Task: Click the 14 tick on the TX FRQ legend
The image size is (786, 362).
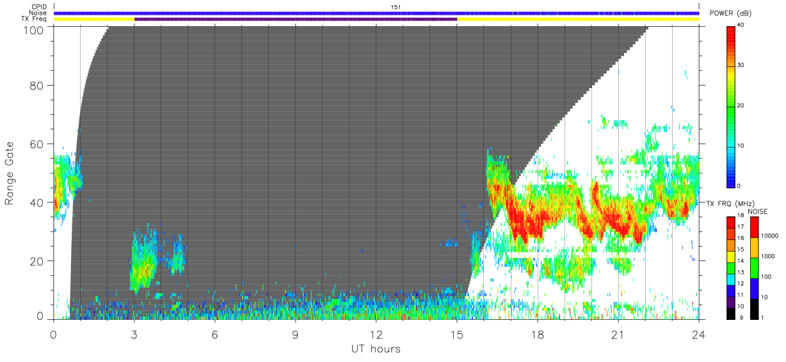Action: tap(741, 261)
